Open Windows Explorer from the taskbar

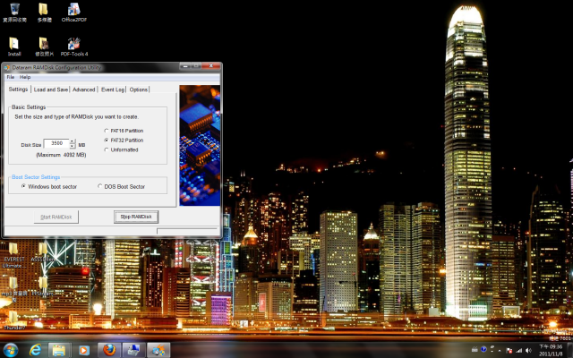[59, 350]
